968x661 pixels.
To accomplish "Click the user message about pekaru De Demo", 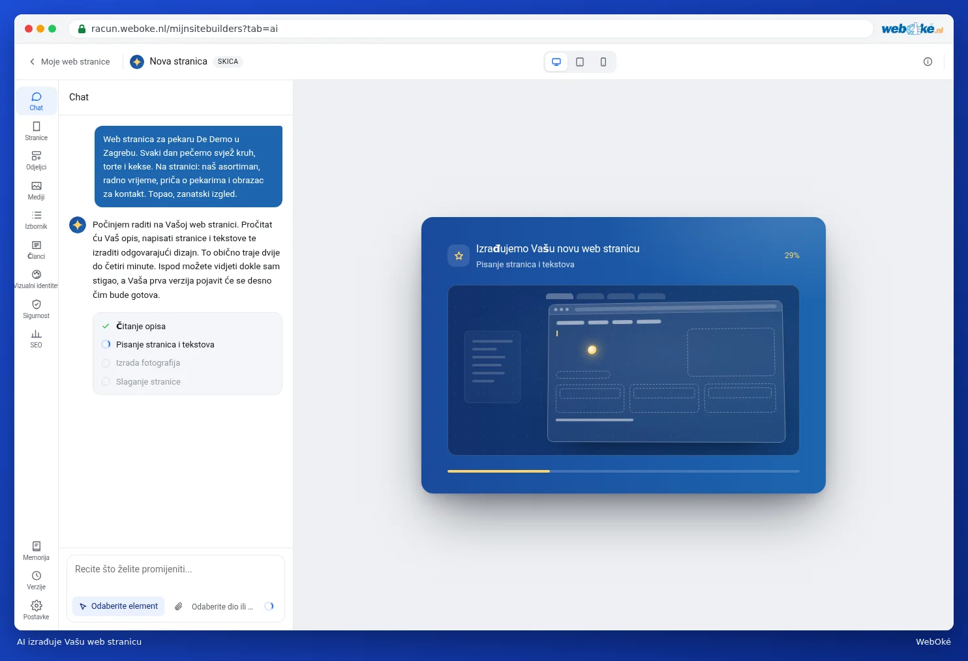I will pos(189,166).
